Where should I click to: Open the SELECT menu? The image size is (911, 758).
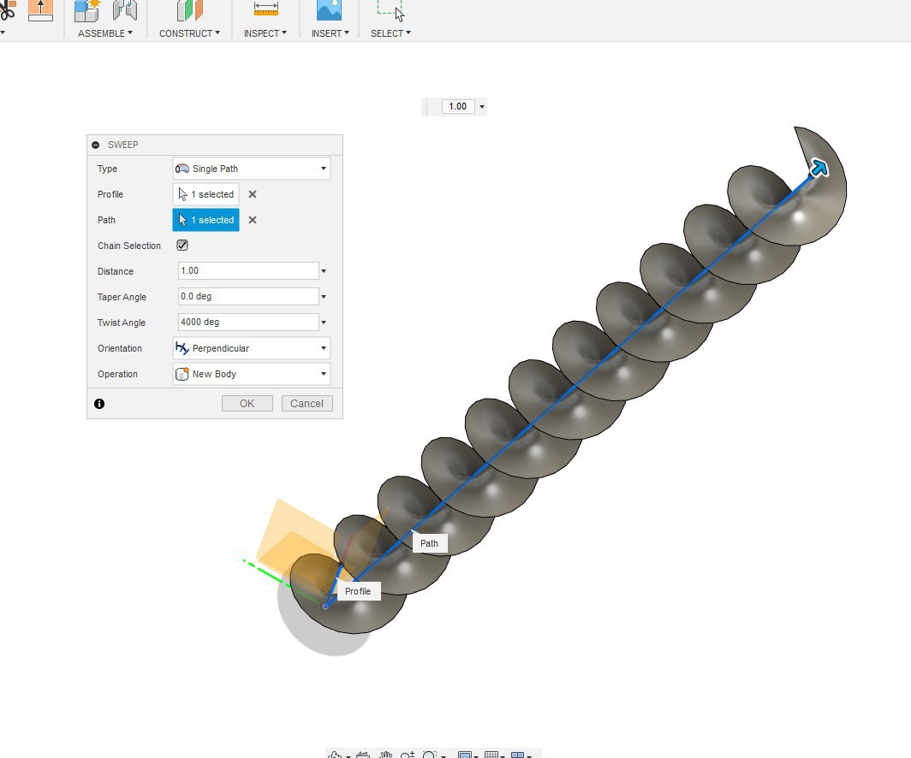[390, 33]
